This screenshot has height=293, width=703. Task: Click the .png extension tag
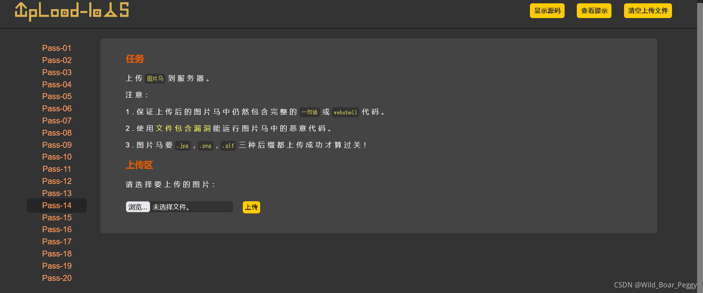point(206,146)
